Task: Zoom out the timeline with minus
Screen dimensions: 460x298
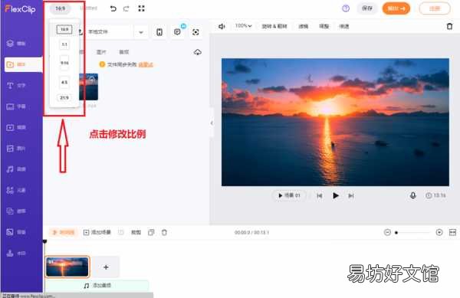Action: [387, 232]
